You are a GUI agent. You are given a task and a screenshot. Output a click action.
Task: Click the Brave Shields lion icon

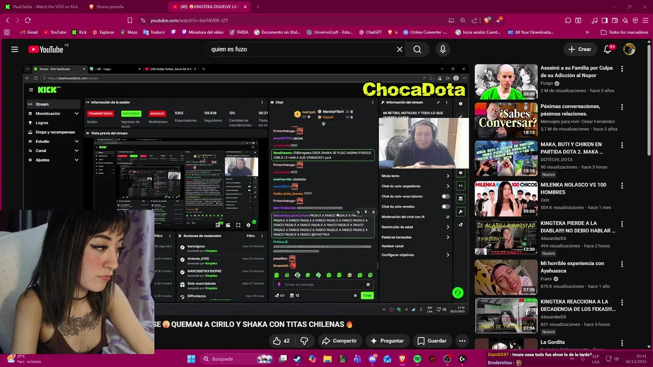coord(487,20)
